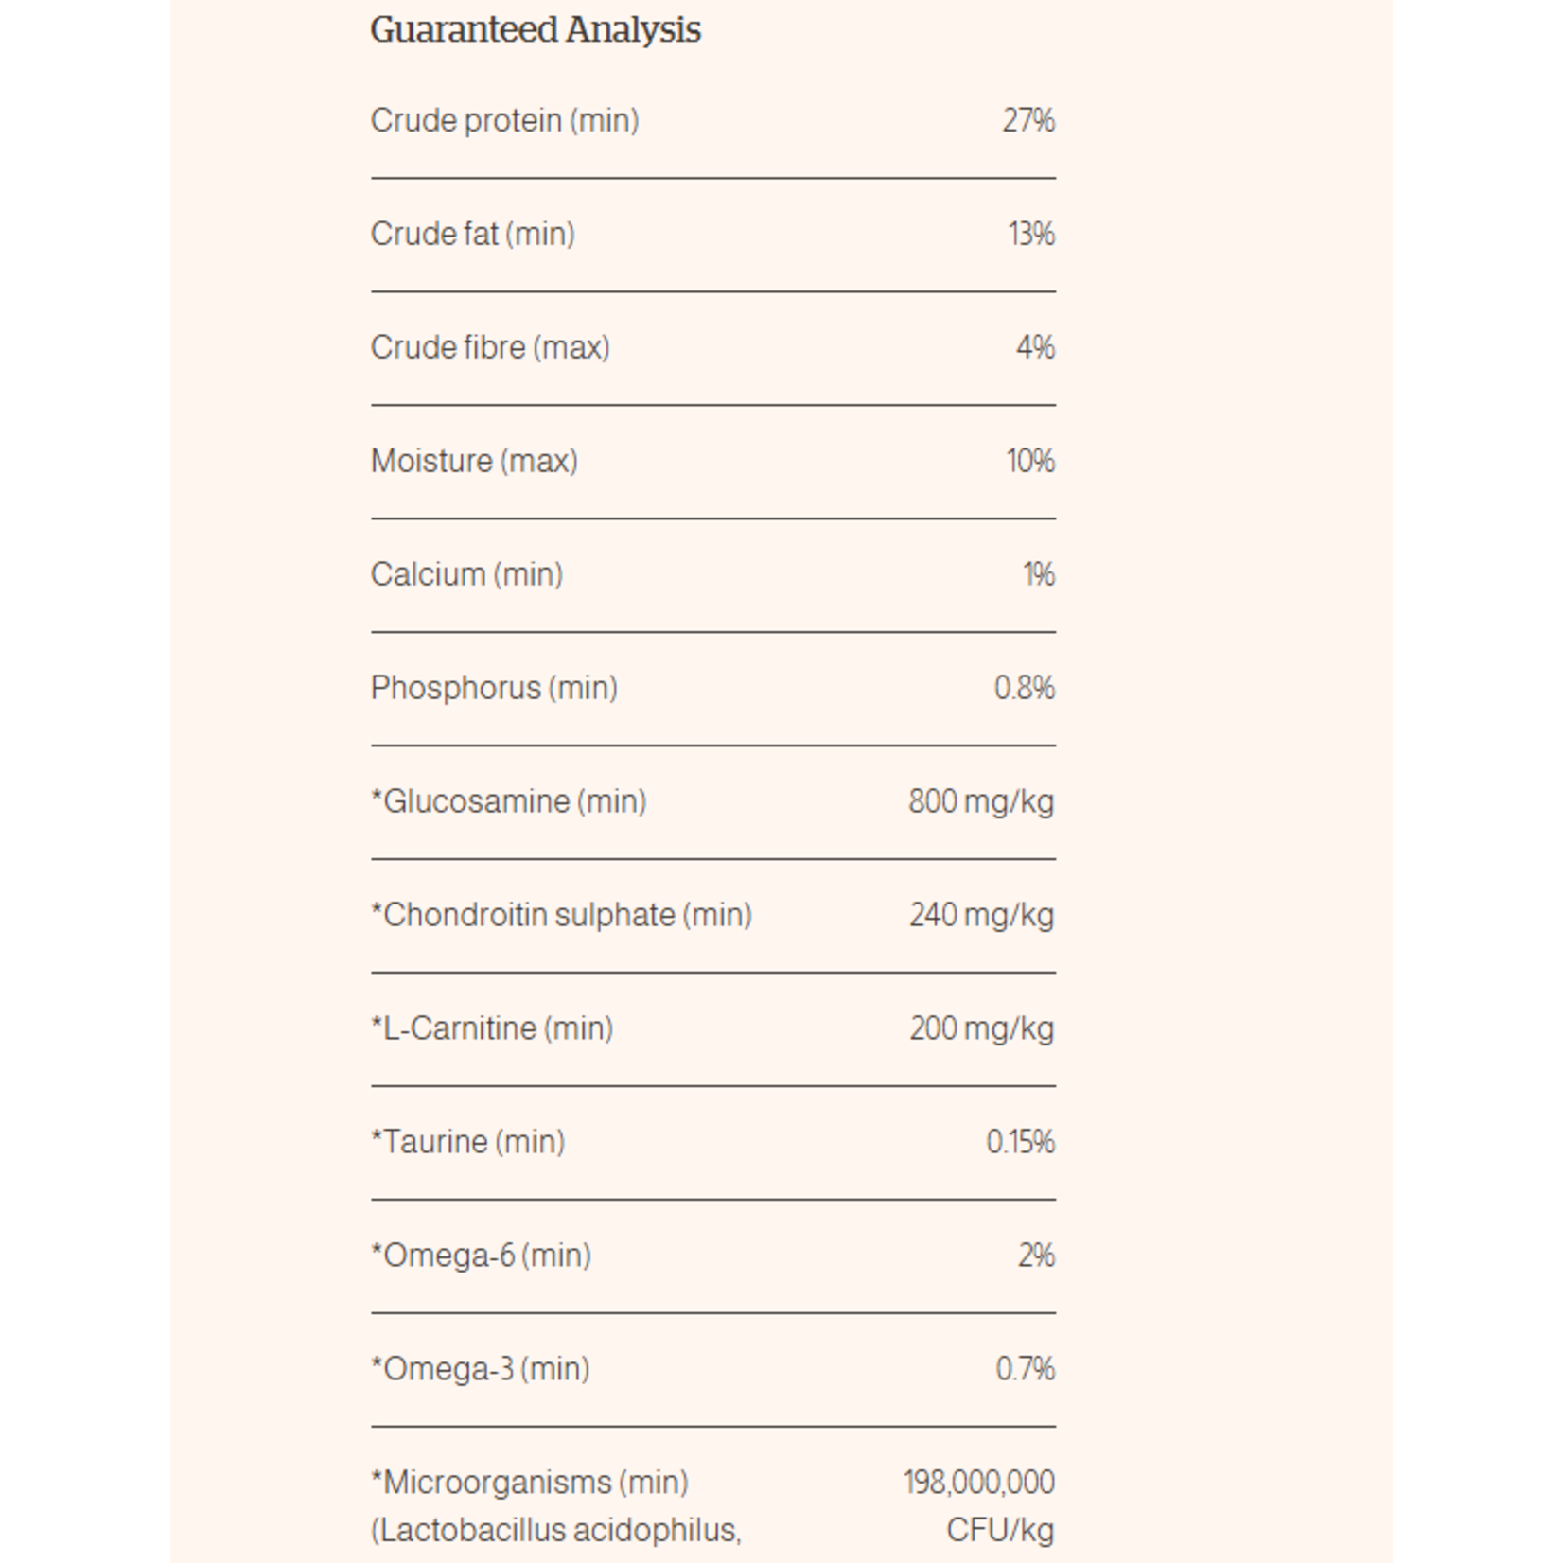Click the 27% crude protein value
This screenshot has width=1563, height=1563.
pyautogui.click(x=1028, y=121)
